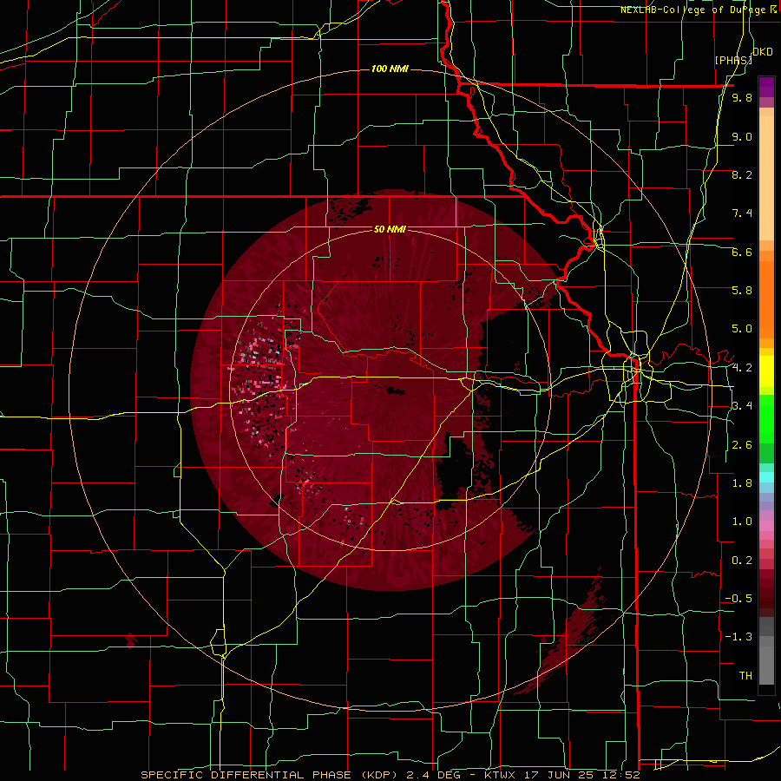
Task: Click the purple top segment of the color bar
Action: pos(766,87)
